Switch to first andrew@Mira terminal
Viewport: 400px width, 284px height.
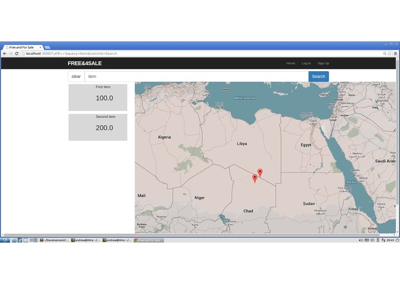pyautogui.click(x=86, y=240)
